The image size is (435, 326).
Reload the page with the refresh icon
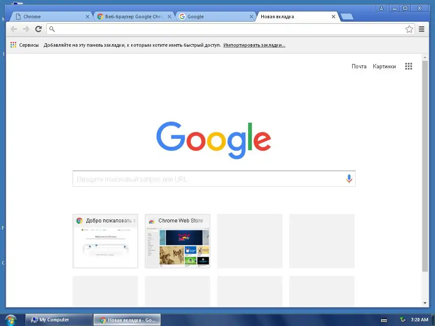click(x=39, y=29)
